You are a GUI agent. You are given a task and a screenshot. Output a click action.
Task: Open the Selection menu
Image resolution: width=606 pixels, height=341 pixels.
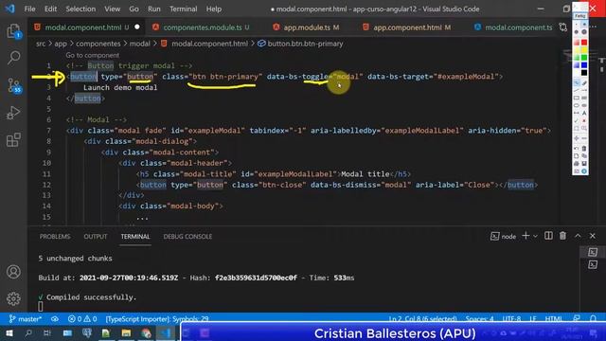[x=80, y=9]
